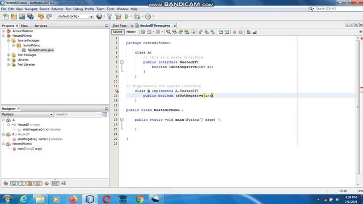Toggle Show Static Members filter in Navigator
The image size is (363, 204).
22,184
